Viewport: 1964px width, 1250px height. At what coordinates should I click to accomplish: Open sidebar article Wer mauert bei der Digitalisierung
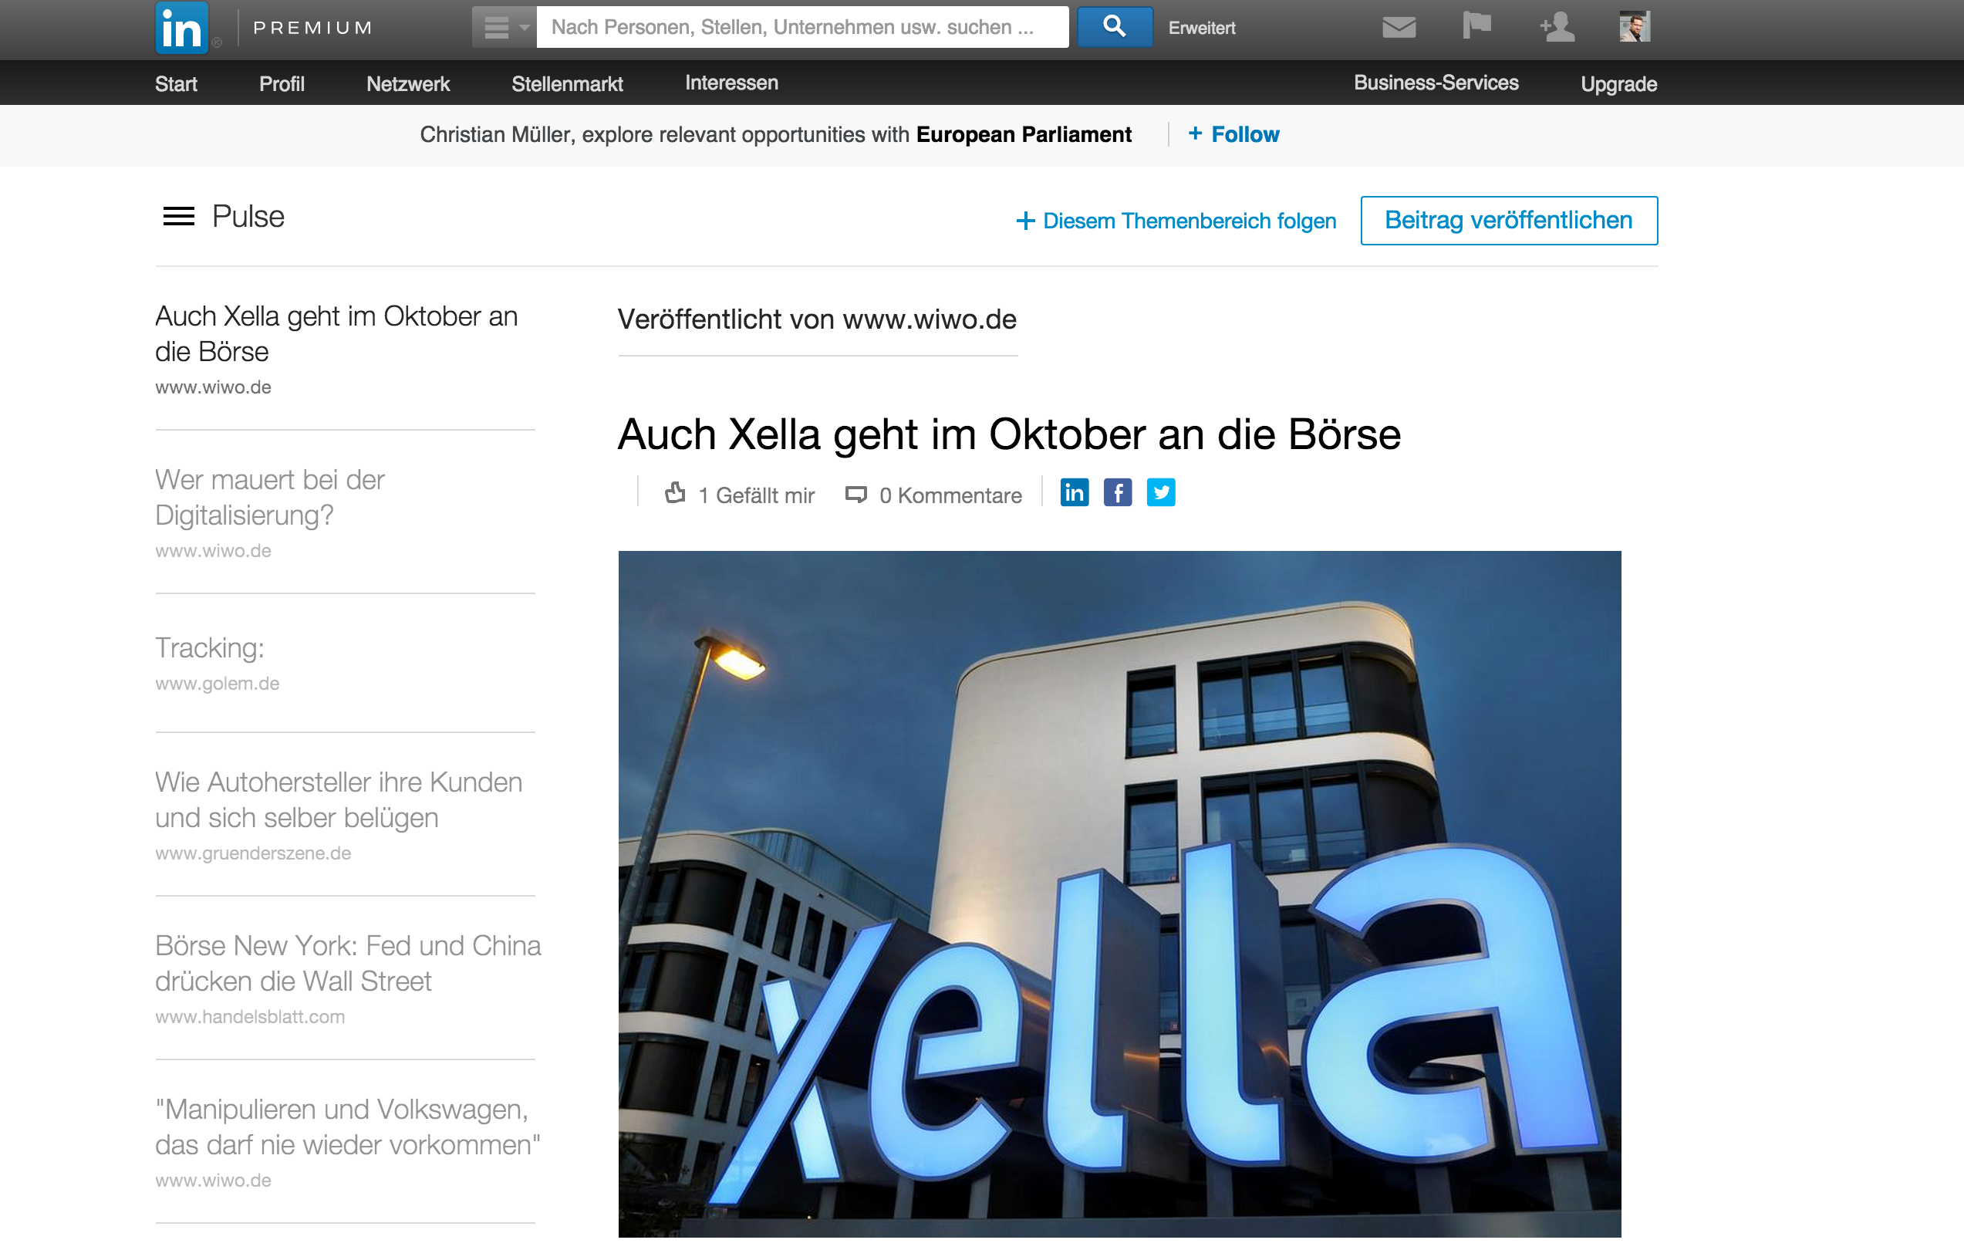(x=270, y=498)
